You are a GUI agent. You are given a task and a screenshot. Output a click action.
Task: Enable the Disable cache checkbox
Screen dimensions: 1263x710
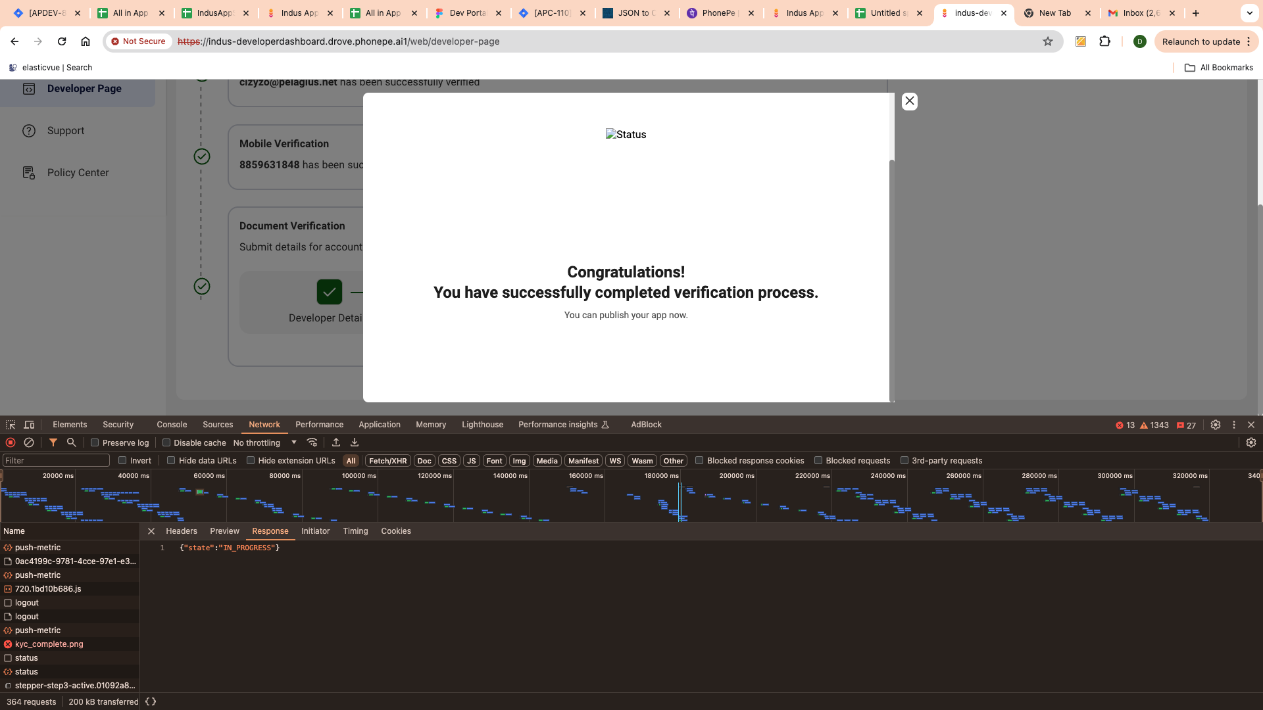click(166, 442)
